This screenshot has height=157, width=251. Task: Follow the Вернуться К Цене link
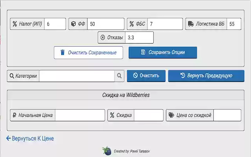(x=30, y=139)
